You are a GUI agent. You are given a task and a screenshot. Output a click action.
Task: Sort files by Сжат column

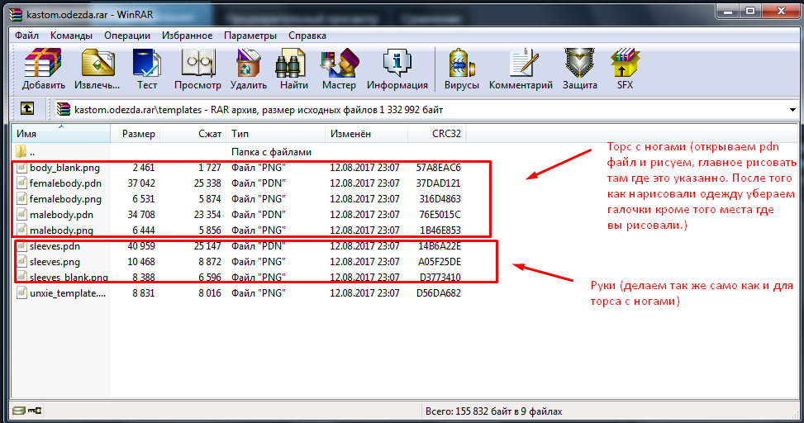coord(193,134)
